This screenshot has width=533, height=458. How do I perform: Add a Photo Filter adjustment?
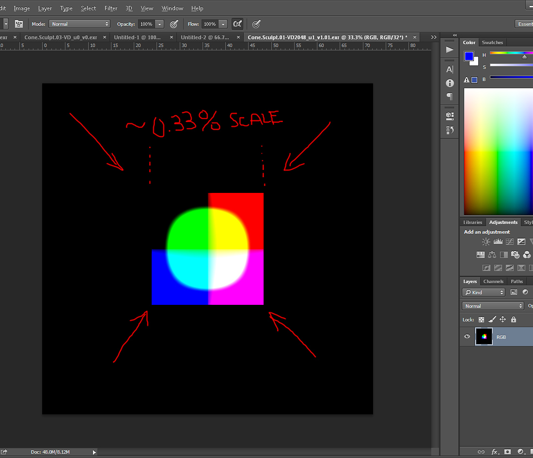515,254
